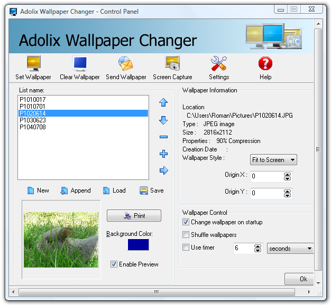Image resolution: width=331 pixels, height=305 pixels.
Task: Click the 90% Compression properties text
Action: (x=238, y=141)
